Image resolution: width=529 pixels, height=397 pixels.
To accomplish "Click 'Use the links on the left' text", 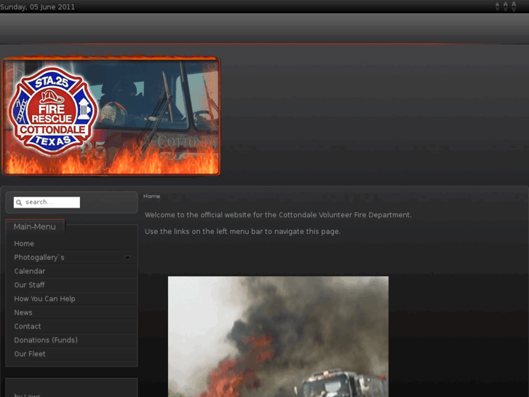I will point(242,232).
